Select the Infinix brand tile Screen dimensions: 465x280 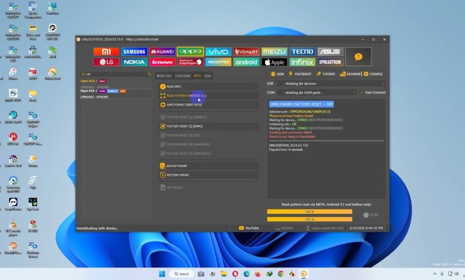[302, 62]
